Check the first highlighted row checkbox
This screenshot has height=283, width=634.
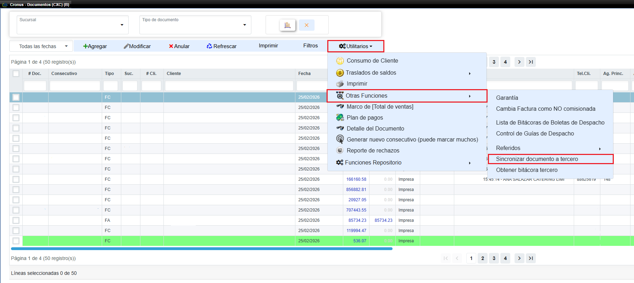click(16, 97)
